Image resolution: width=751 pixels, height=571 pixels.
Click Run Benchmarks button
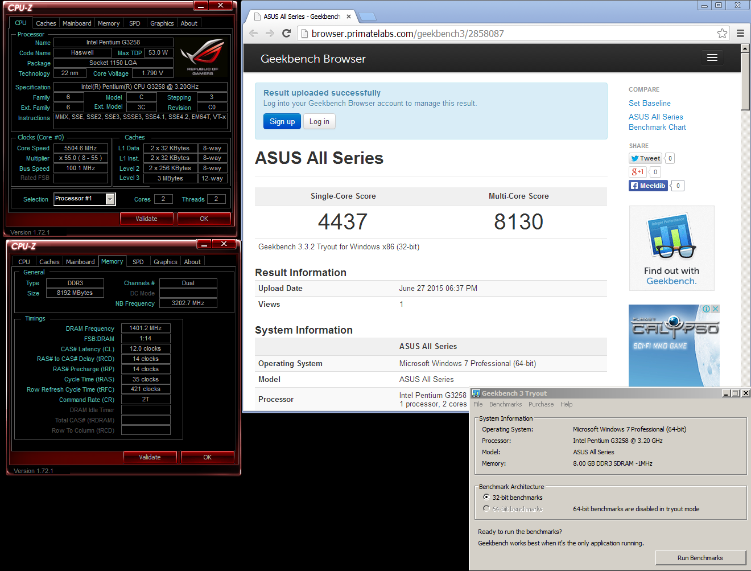pyautogui.click(x=700, y=558)
